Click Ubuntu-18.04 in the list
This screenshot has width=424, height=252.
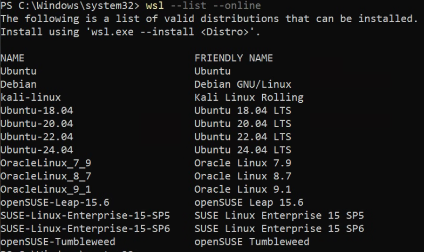pos(37,110)
